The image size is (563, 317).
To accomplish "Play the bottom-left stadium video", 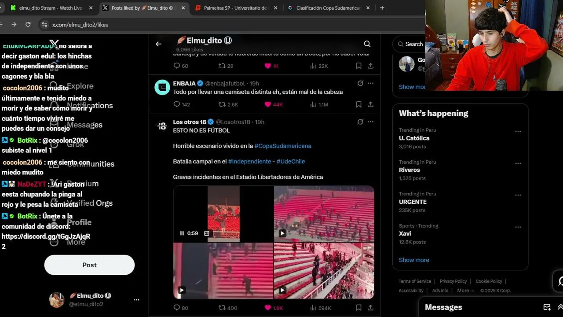I will coord(181,290).
